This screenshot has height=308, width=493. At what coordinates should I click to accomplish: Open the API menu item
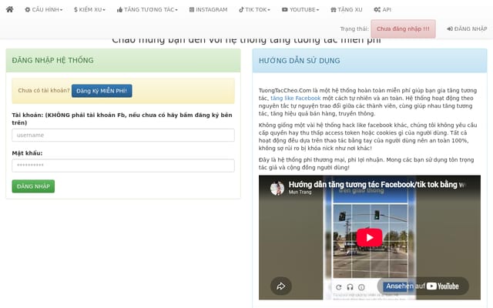(382, 10)
